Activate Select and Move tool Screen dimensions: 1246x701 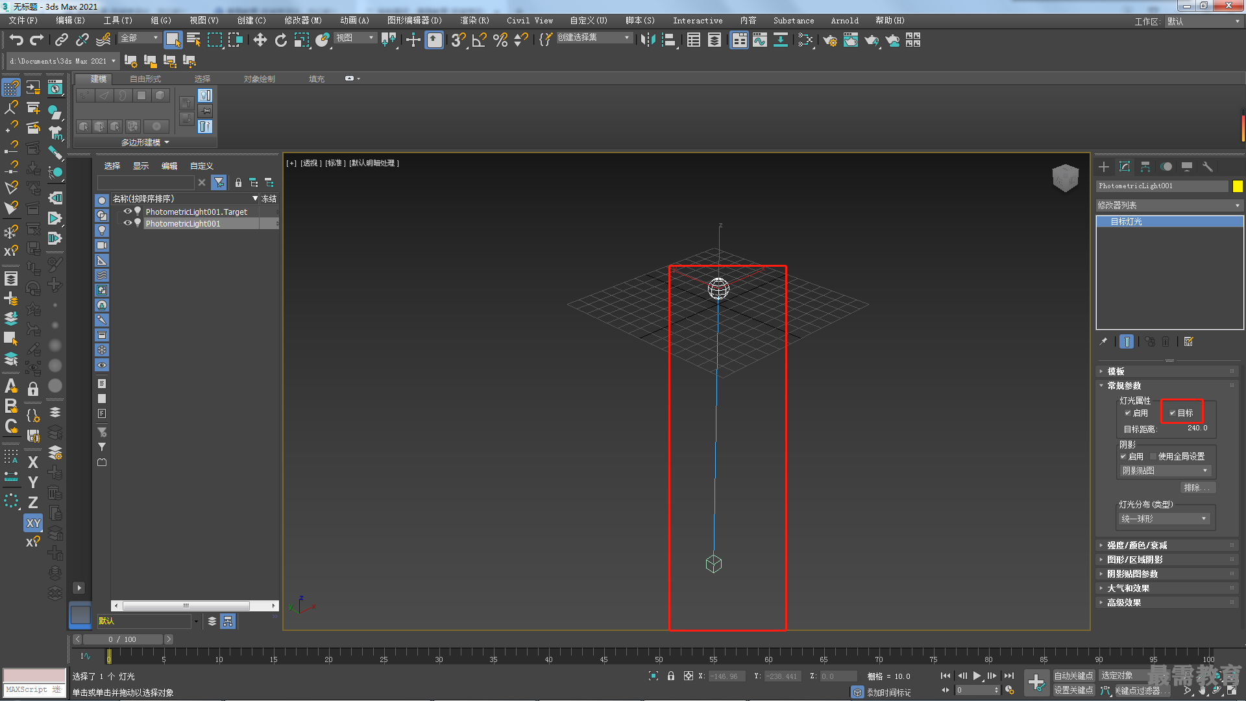click(x=260, y=40)
